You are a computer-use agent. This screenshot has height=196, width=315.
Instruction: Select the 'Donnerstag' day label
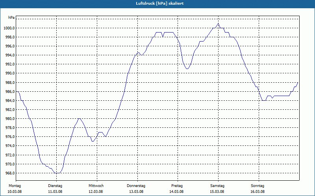(136, 186)
